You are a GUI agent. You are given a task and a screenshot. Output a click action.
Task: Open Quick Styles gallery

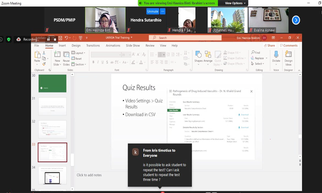coord(218,58)
